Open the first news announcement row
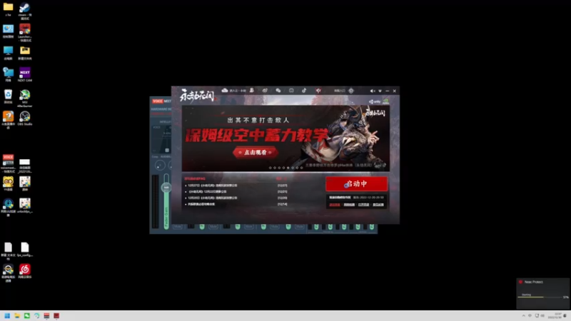 [x=236, y=185]
